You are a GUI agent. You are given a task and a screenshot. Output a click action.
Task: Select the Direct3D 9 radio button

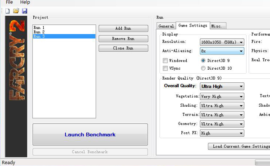coord(203,60)
